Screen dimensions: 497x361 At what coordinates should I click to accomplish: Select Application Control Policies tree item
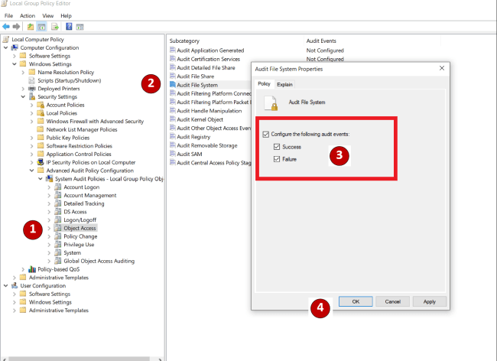tap(79, 154)
